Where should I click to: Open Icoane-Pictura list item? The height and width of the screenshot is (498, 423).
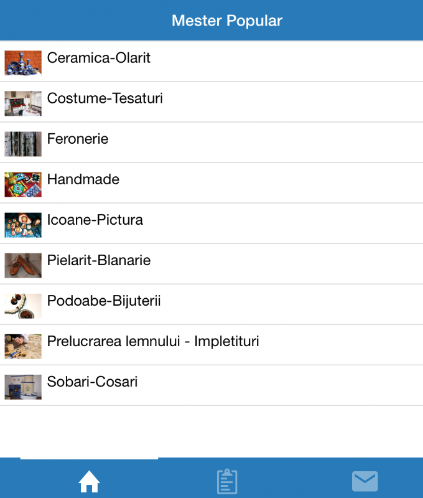click(x=211, y=223)
